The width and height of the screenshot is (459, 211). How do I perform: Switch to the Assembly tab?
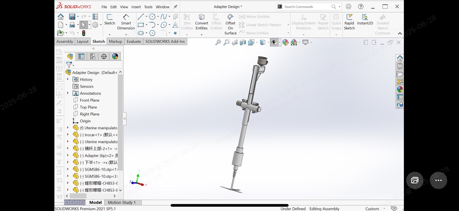[x=65, y=41]
